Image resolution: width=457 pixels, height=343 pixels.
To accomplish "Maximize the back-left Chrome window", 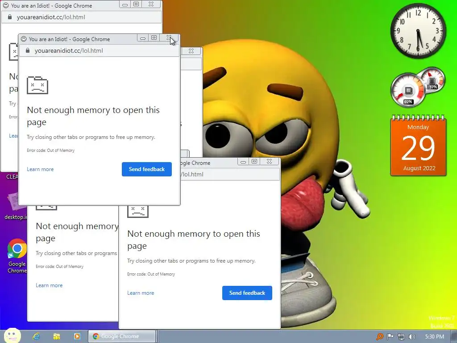I will pyautogui.click(x=136, y=4).
